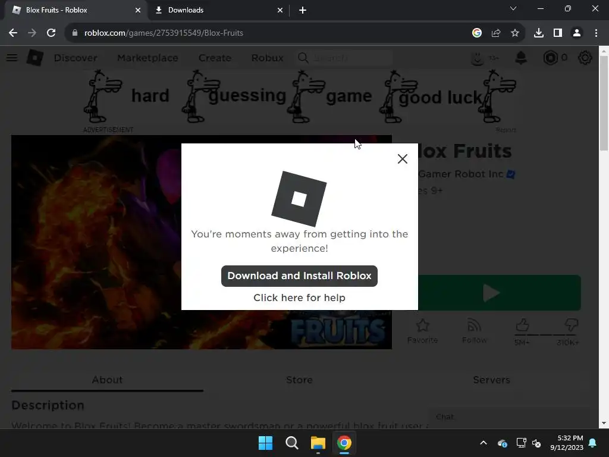Close the Blox Fruits tab
This screenshot has width=609, height=457.
(138, 10)
